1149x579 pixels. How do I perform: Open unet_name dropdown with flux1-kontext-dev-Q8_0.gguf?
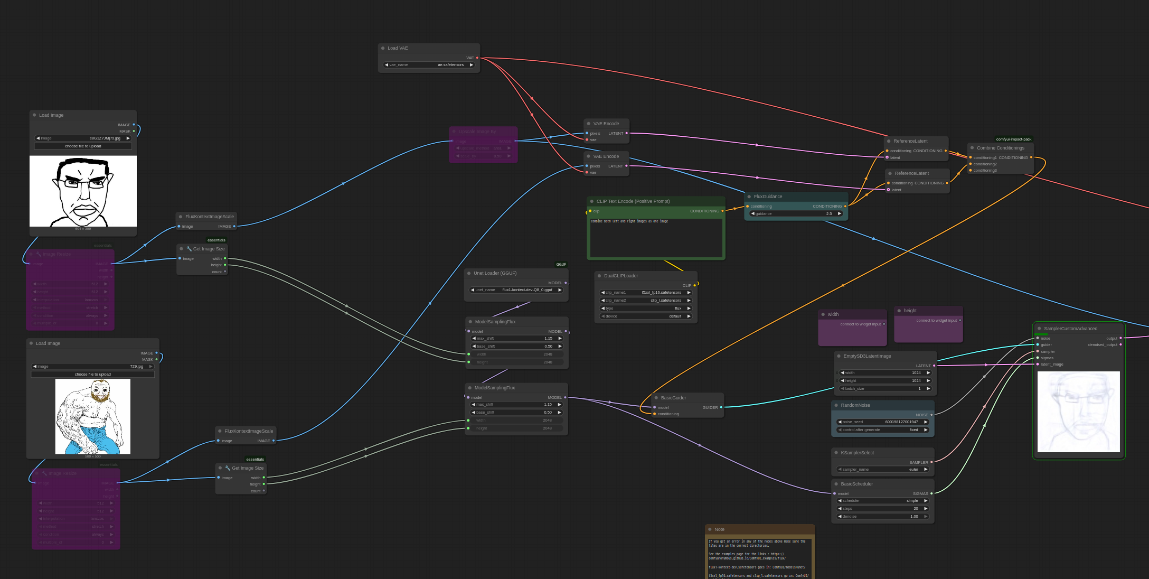pyautogui.click(x=516, y=290)
